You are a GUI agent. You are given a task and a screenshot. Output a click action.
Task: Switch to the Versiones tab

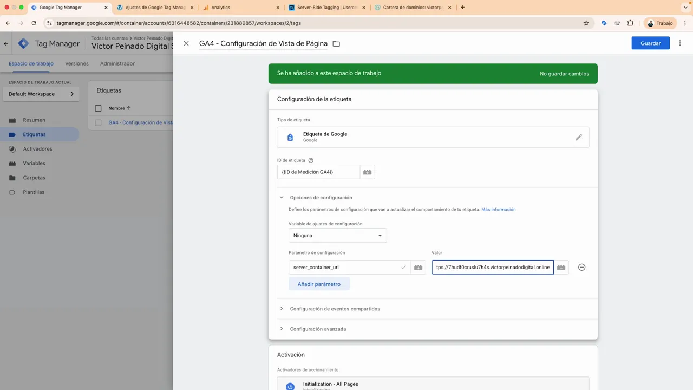coord(76,63)
